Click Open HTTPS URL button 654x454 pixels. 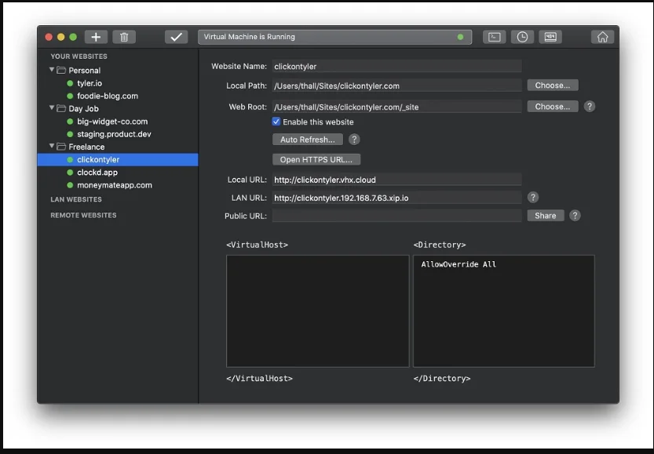click(x=316, y=159)
